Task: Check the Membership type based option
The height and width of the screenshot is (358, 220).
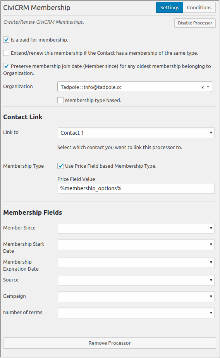Action: point(60,100)
